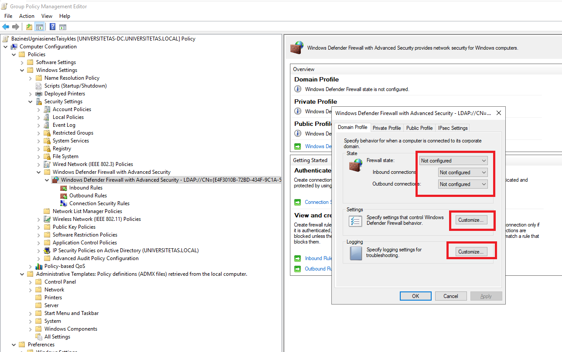The height and width of the screenshot is (352, 562).
Task: Switch to the Public Profile tab
Action: (419, 128)
